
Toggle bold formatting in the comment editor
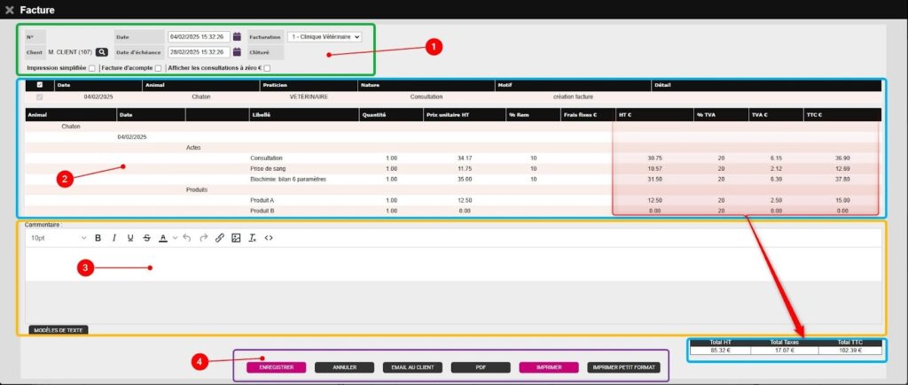tap(98, 238)
